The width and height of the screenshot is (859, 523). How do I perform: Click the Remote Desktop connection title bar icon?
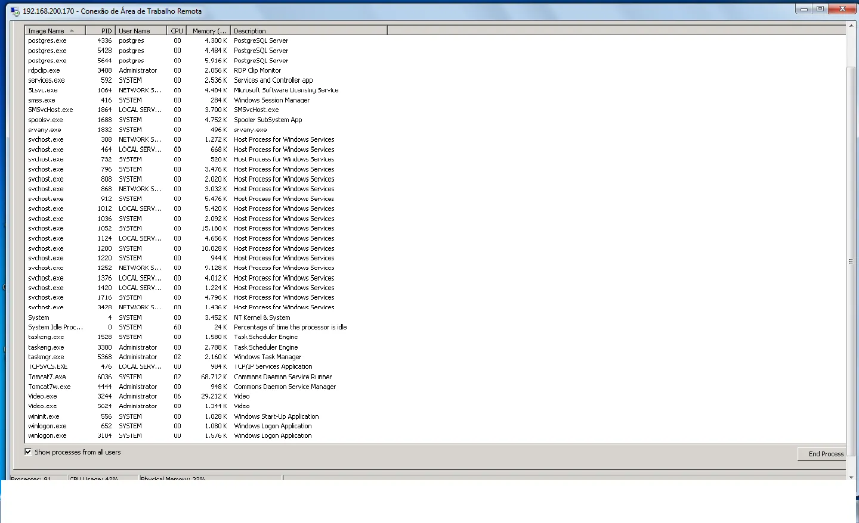tap(15, 11)
